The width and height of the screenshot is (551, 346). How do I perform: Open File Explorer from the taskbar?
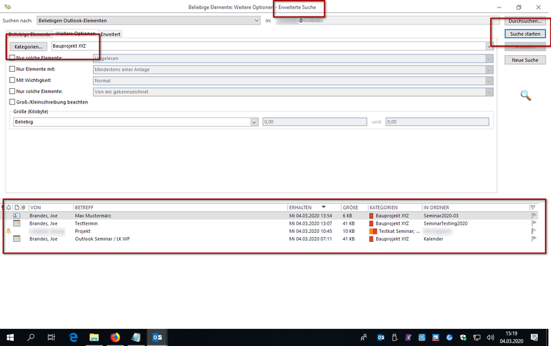pos(94,337)
